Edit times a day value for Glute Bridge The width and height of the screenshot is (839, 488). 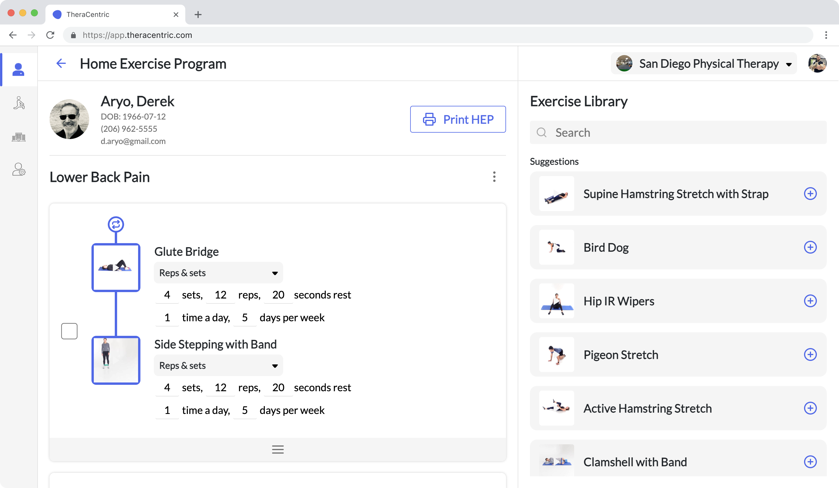pyautogui.click(x=167, y=317)
